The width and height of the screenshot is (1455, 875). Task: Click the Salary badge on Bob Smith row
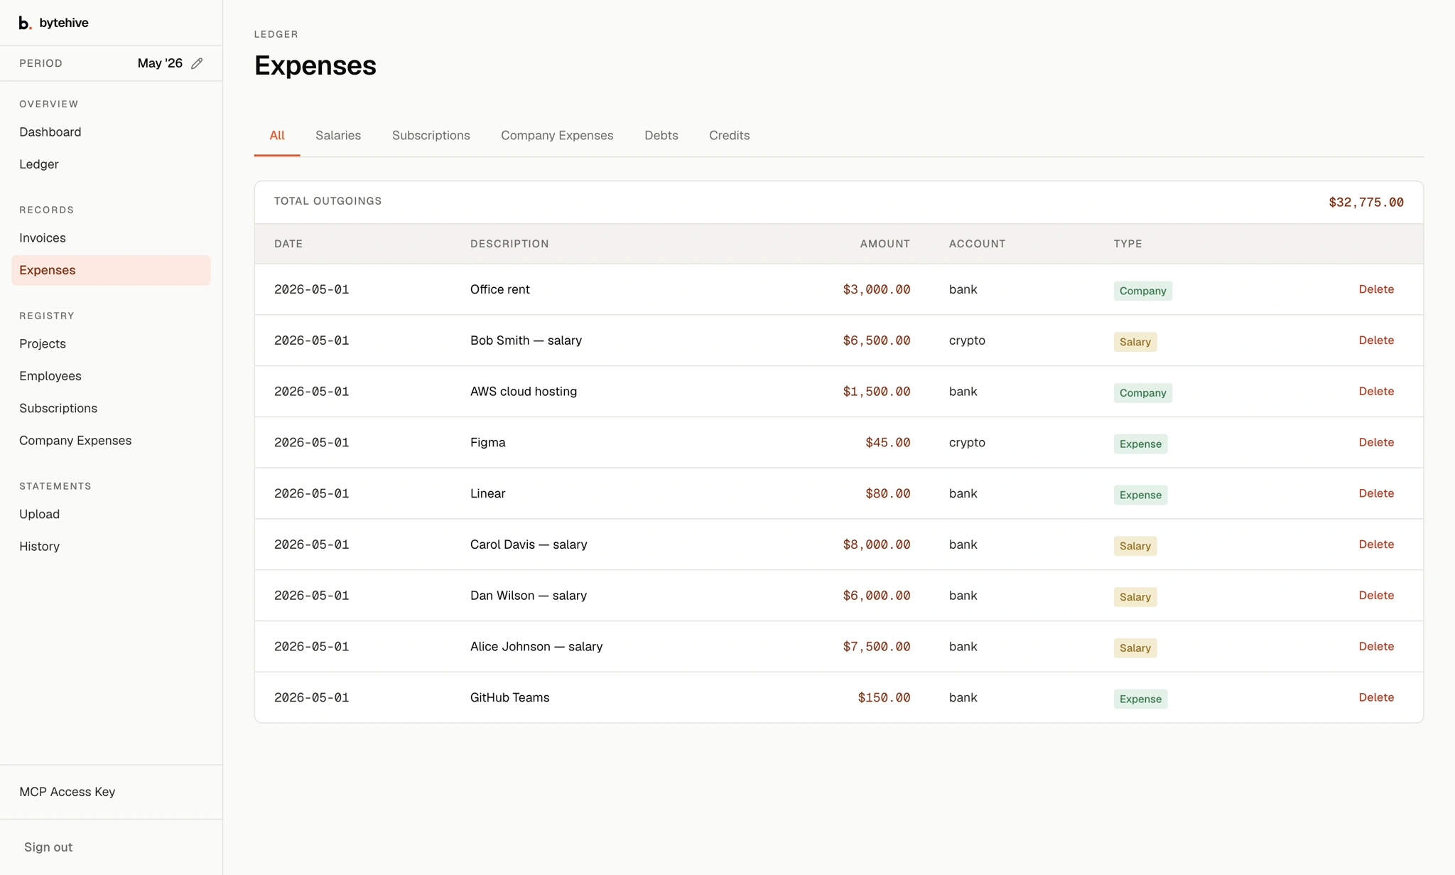tap(1135, 342)
